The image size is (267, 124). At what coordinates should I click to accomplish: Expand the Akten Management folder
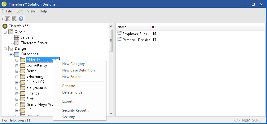click(x=17, y=60)
